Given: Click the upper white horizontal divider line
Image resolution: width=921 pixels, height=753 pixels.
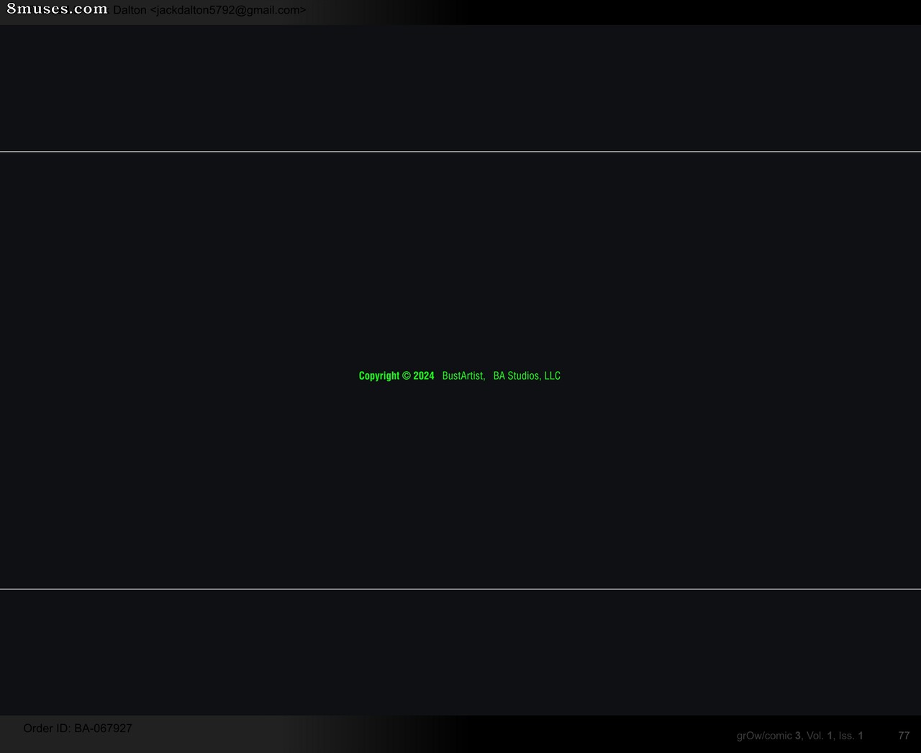Looking at the screenshot, I should tap(460, 152).
